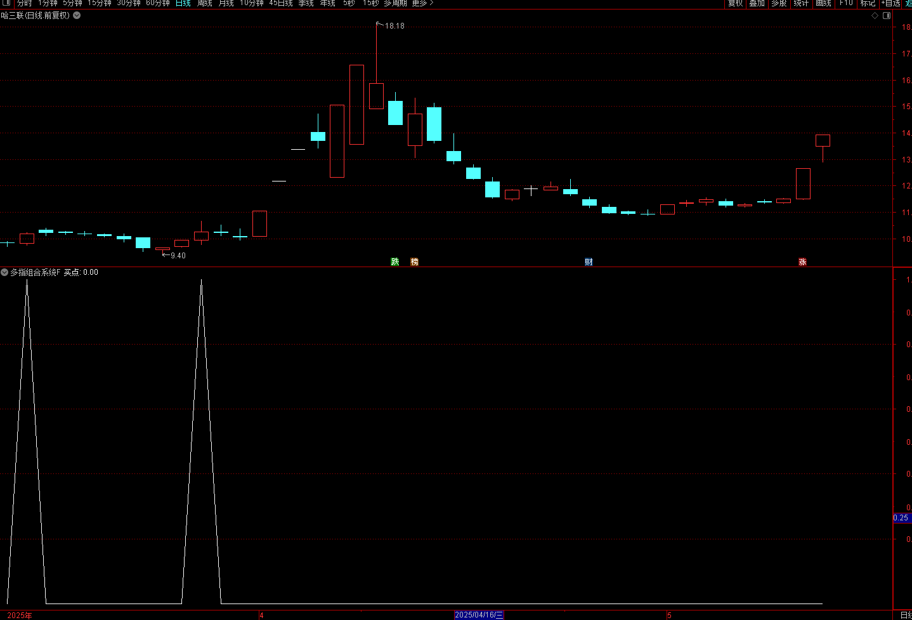This screenshot has height=620, width=912.
Task: Open 多周期 multi-period view
Action: (395, 3)
